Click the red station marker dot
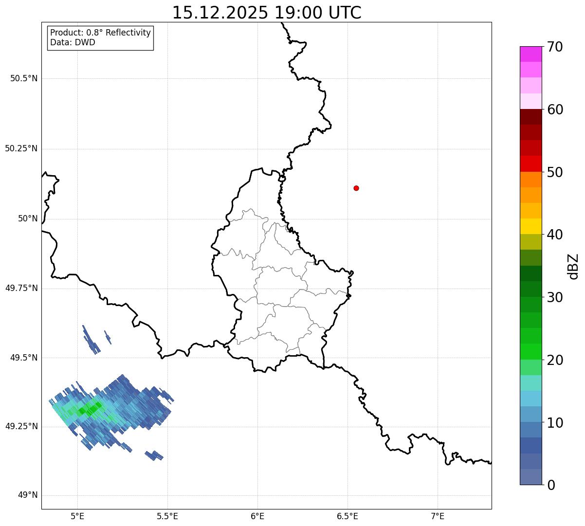Viewport: 585px width, 526px height. (x=356, y=188)
